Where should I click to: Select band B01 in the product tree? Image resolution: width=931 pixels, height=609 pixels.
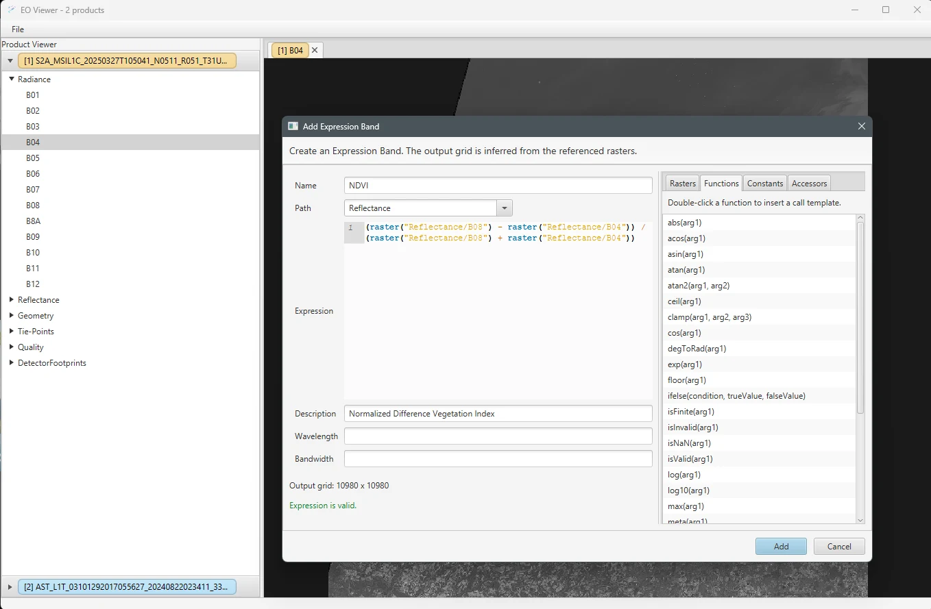click(x=130, y=95)
